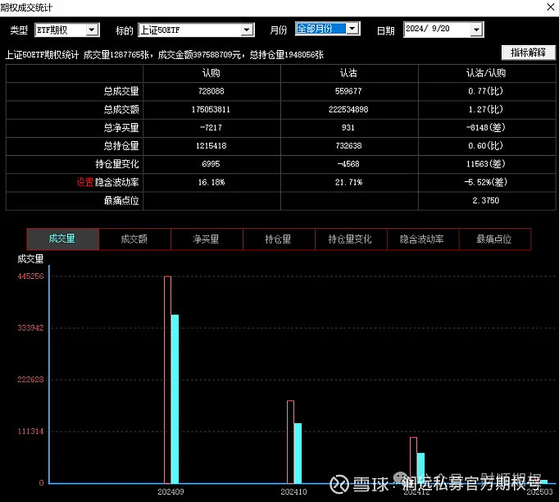Image resolution: width=559 pixels, height=502 pixels.
Task: Click the 202409 axis label
Action: (170, 492)
